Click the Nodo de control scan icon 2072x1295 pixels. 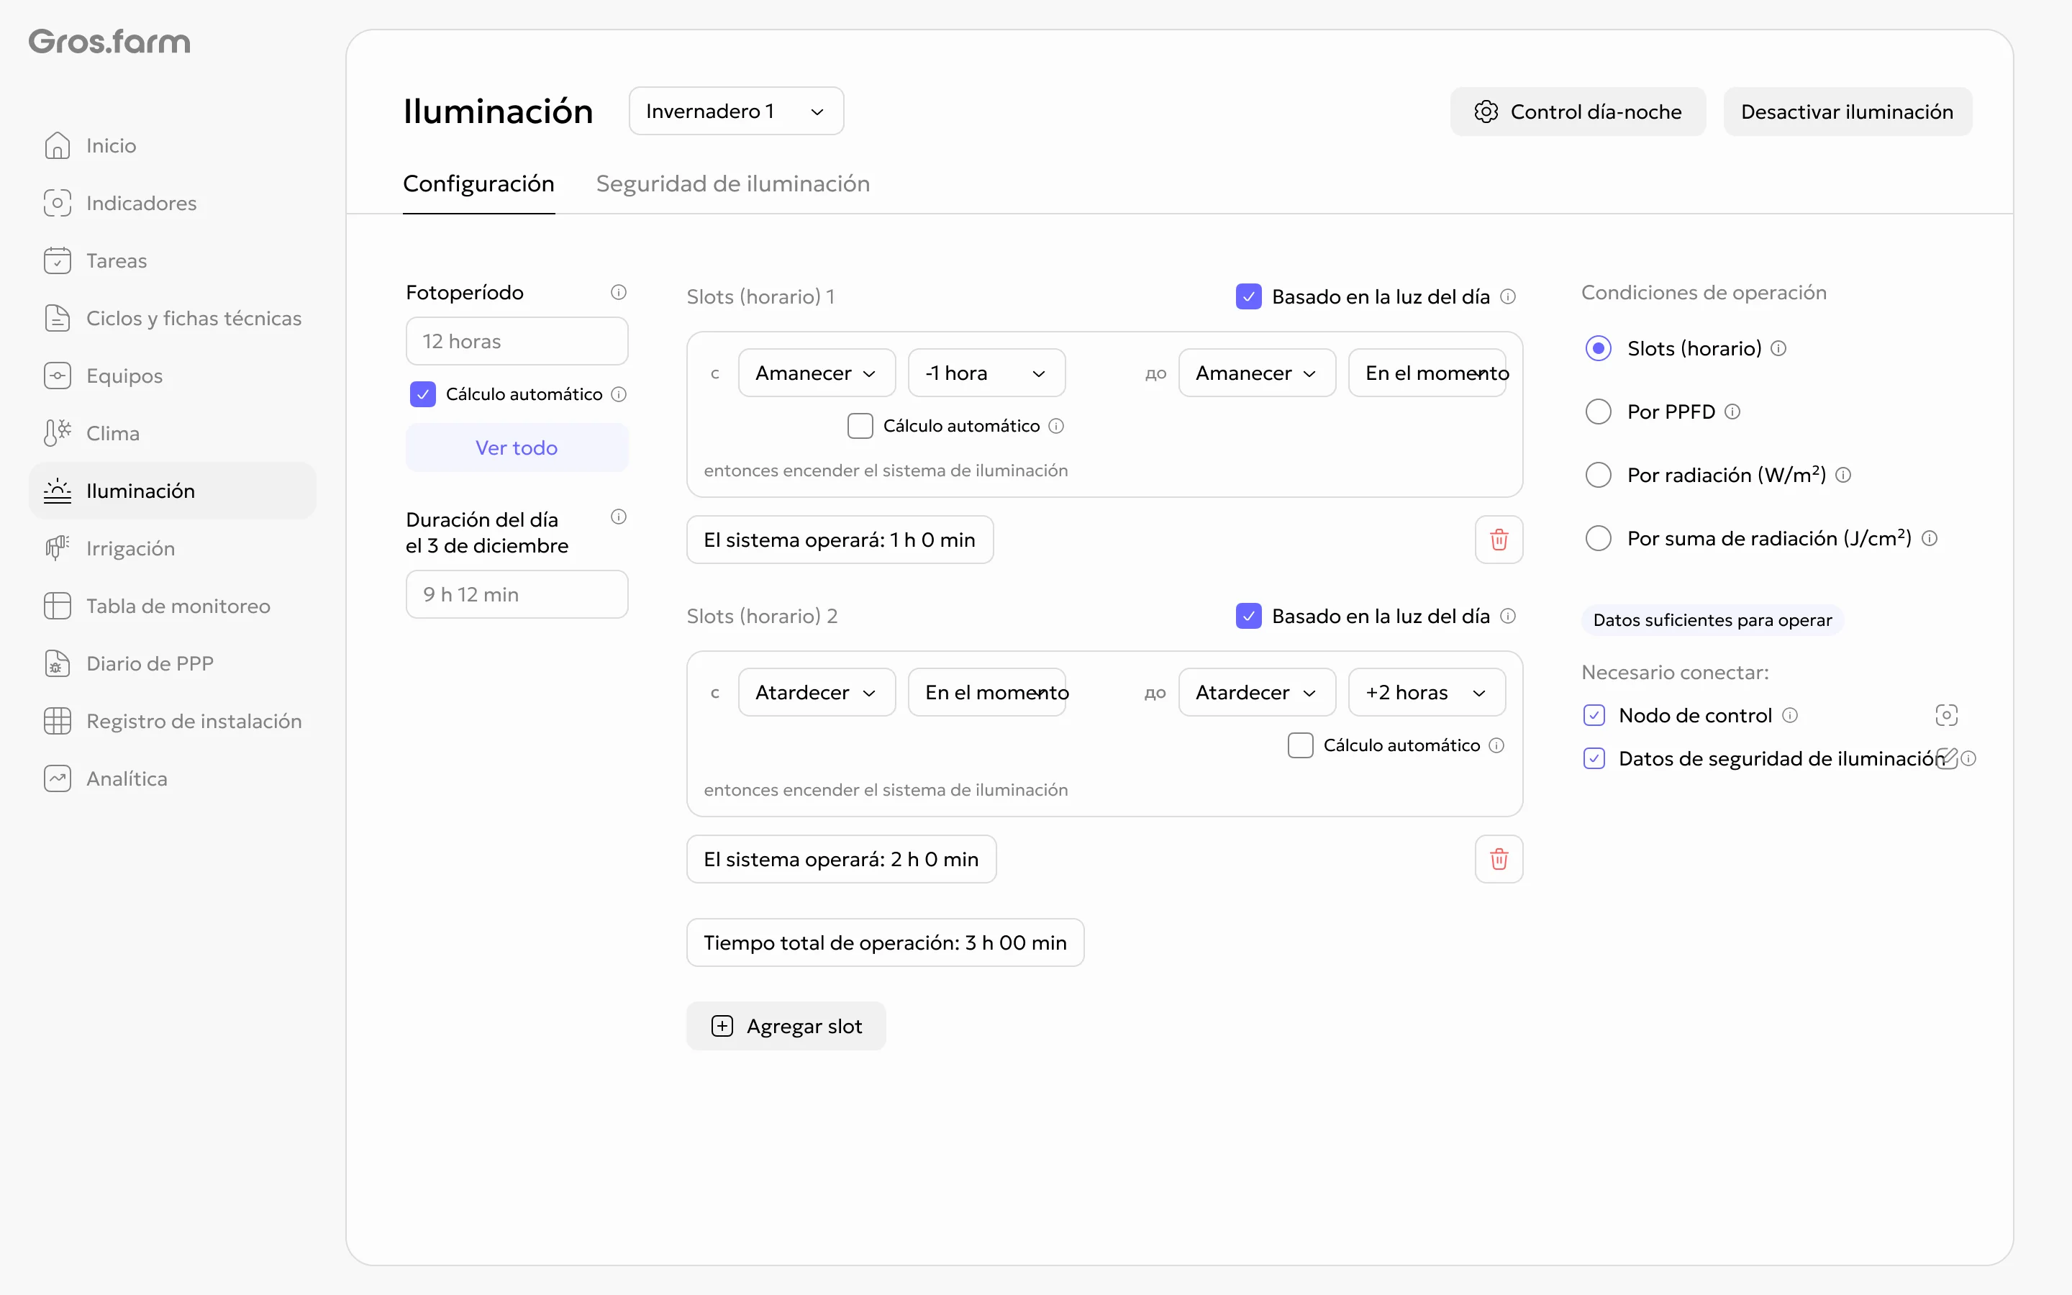coord(1946,715)
